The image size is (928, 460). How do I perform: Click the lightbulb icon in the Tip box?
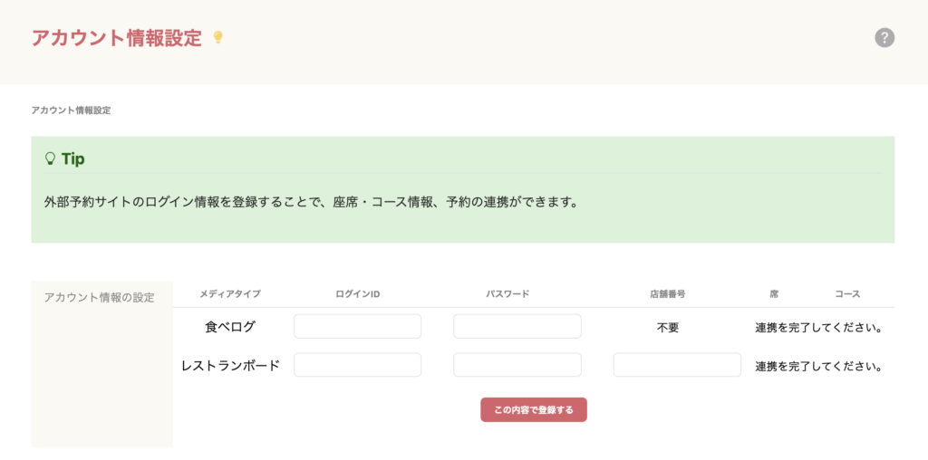tap(51, 158)
